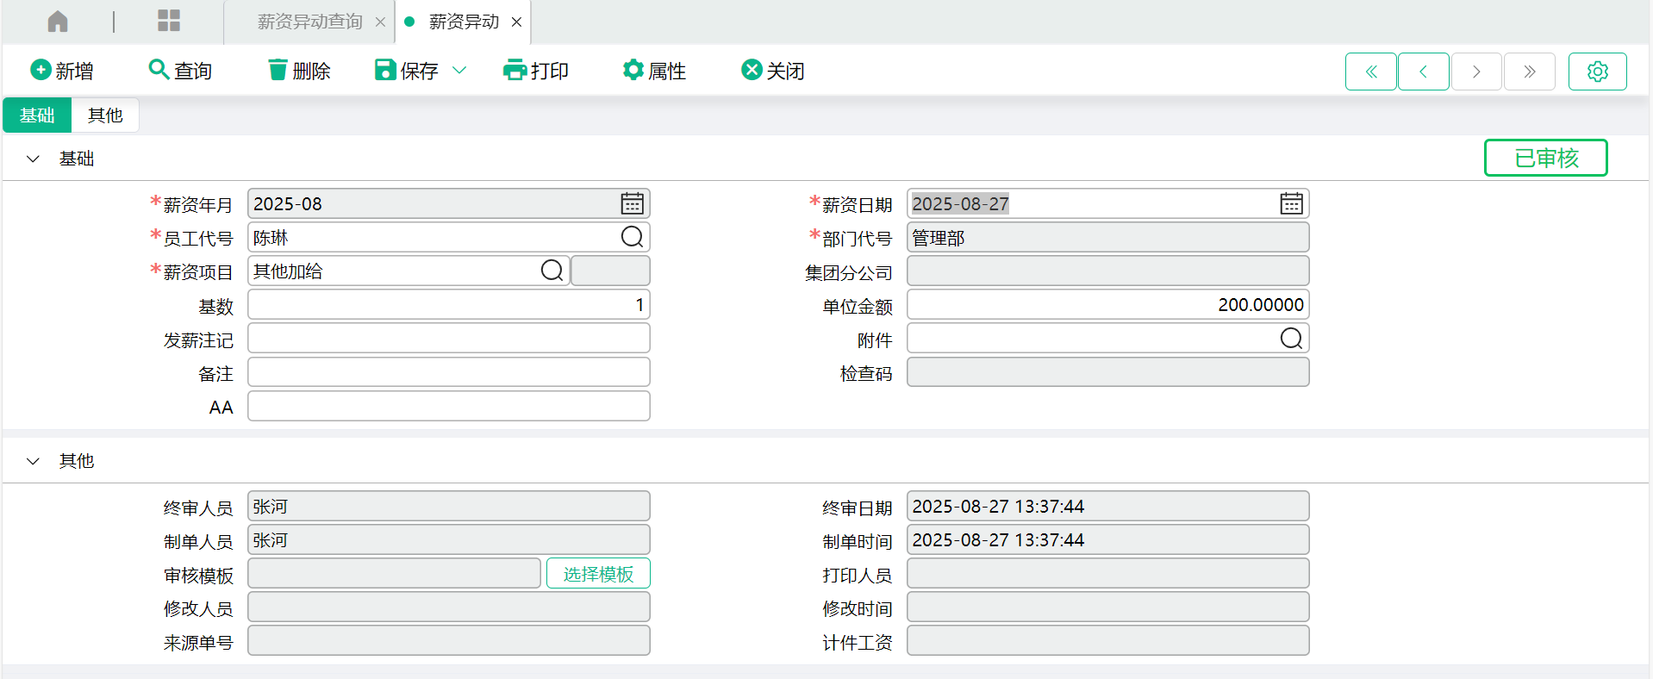Click the 新增 add toolbar button
The height and width of the screenshot is (679, 1653).
tap(62, 71)
